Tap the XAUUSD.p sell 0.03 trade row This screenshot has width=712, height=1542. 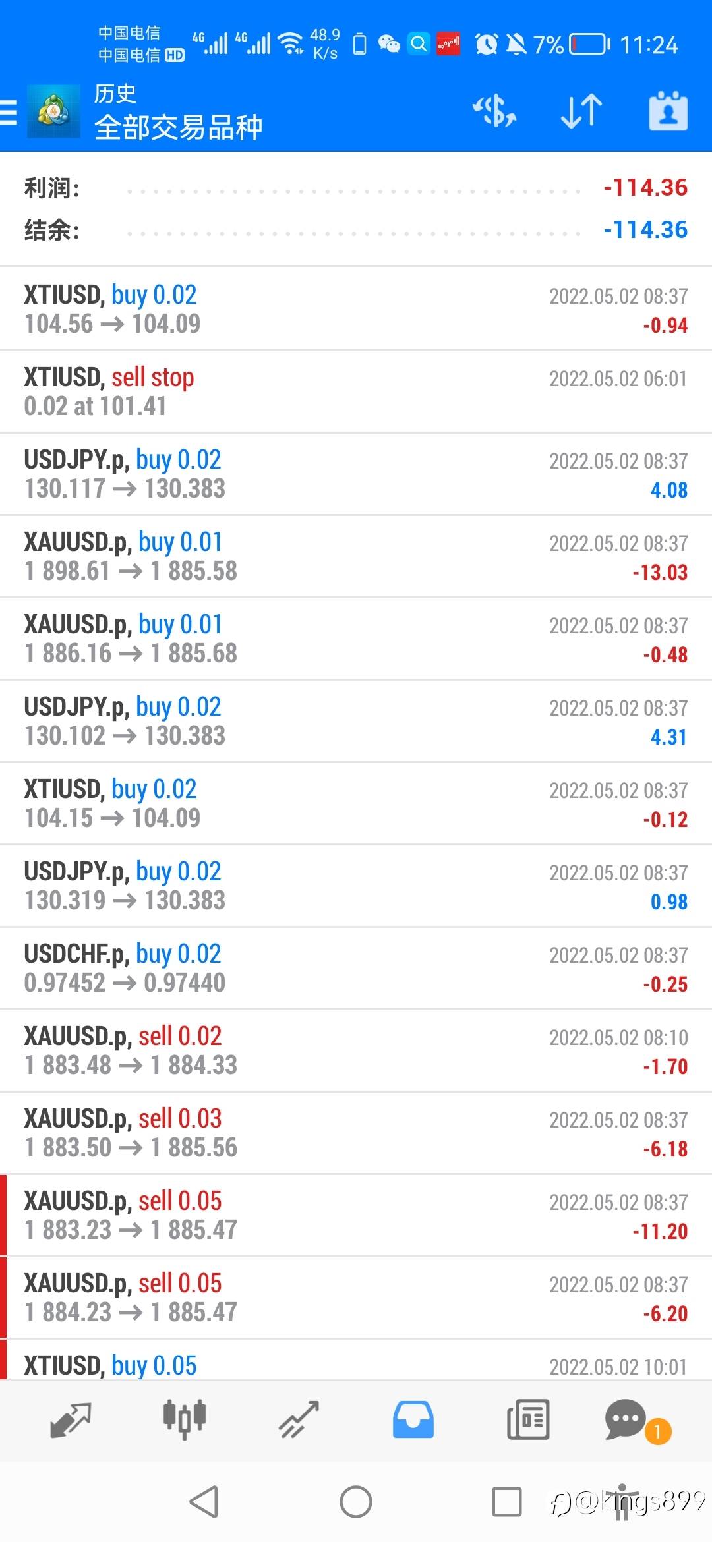point(356,1133)
